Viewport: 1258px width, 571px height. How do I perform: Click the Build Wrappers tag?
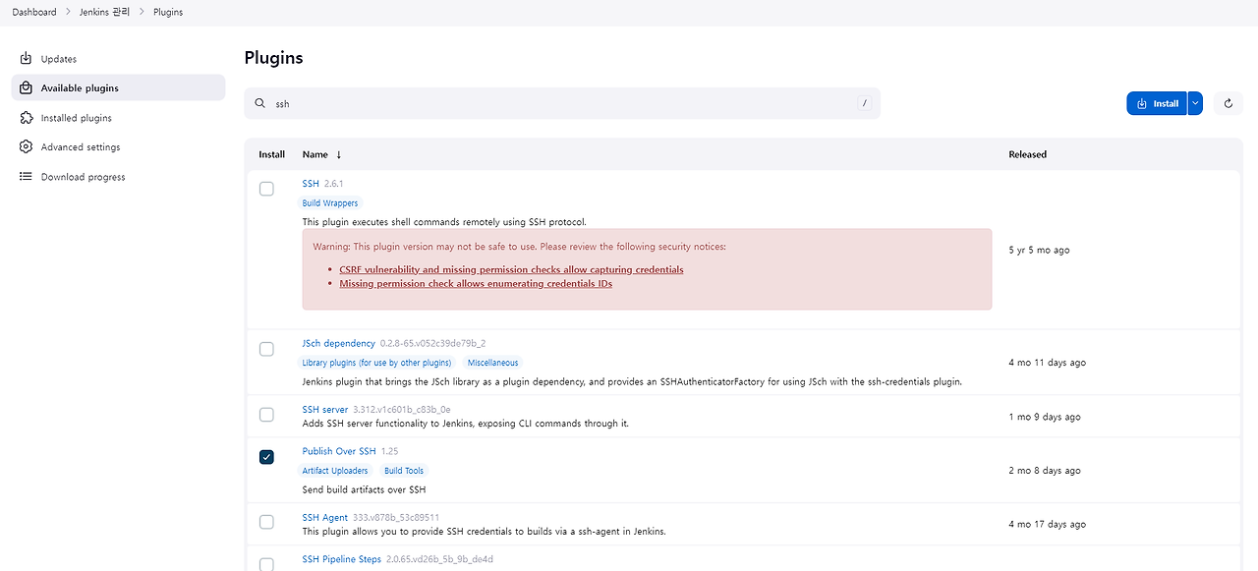pos(330,203)
